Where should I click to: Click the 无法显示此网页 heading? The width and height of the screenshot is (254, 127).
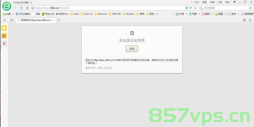132,41
